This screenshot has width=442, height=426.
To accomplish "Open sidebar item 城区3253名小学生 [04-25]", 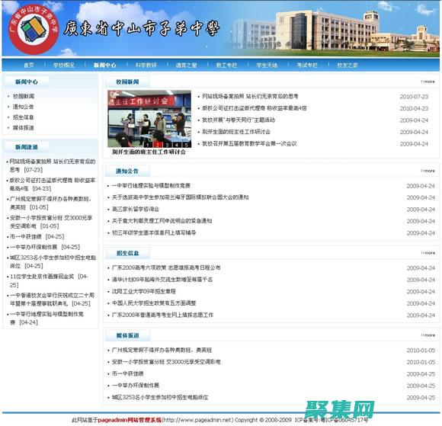I will click(x=53, y=261).
